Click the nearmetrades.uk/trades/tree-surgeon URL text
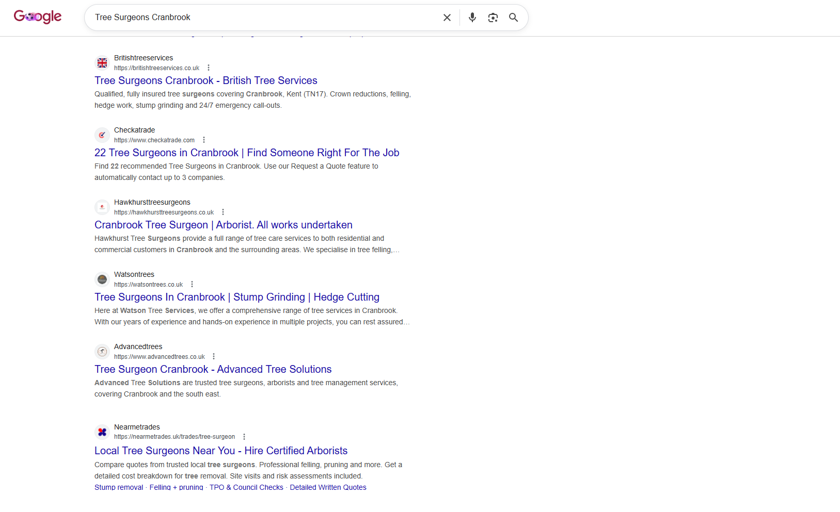This screenshot has height=512, width=840. pos(175,437)
